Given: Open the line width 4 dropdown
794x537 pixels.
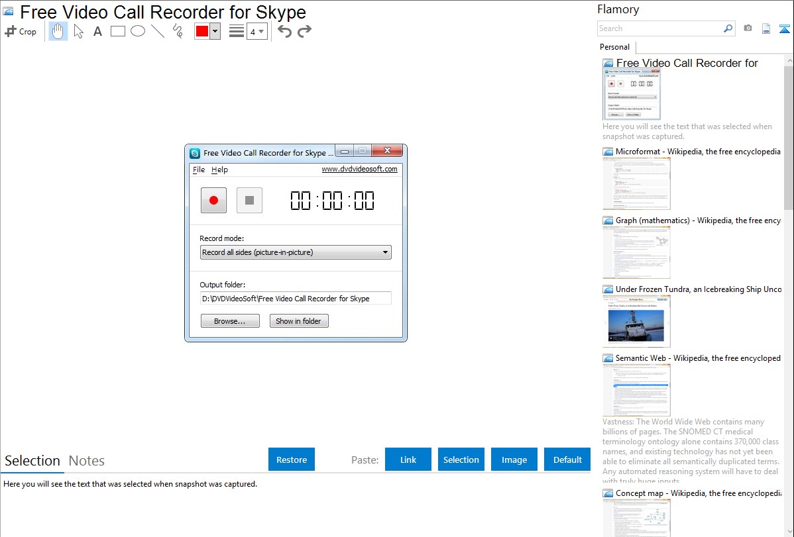Looking at the screenshot, I should 256,32.
